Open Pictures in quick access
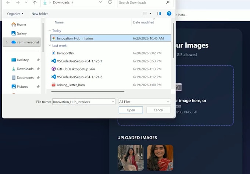 tap(20, 87)
